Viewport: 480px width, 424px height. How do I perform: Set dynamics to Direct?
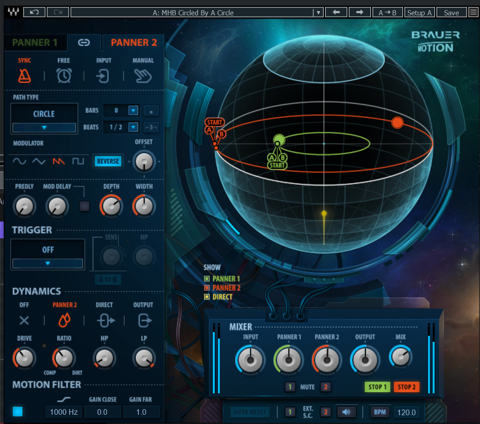(106, 321)
